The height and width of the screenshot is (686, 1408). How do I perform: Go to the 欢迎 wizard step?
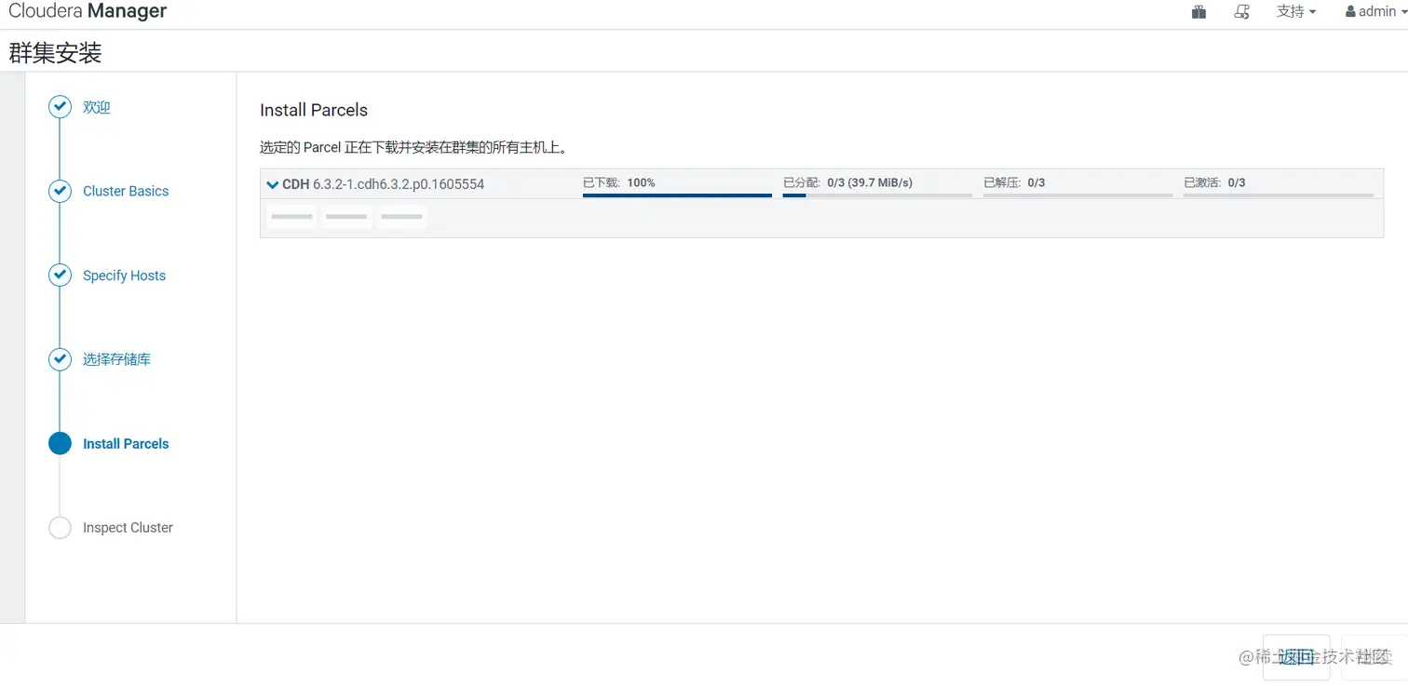point(97,107)
